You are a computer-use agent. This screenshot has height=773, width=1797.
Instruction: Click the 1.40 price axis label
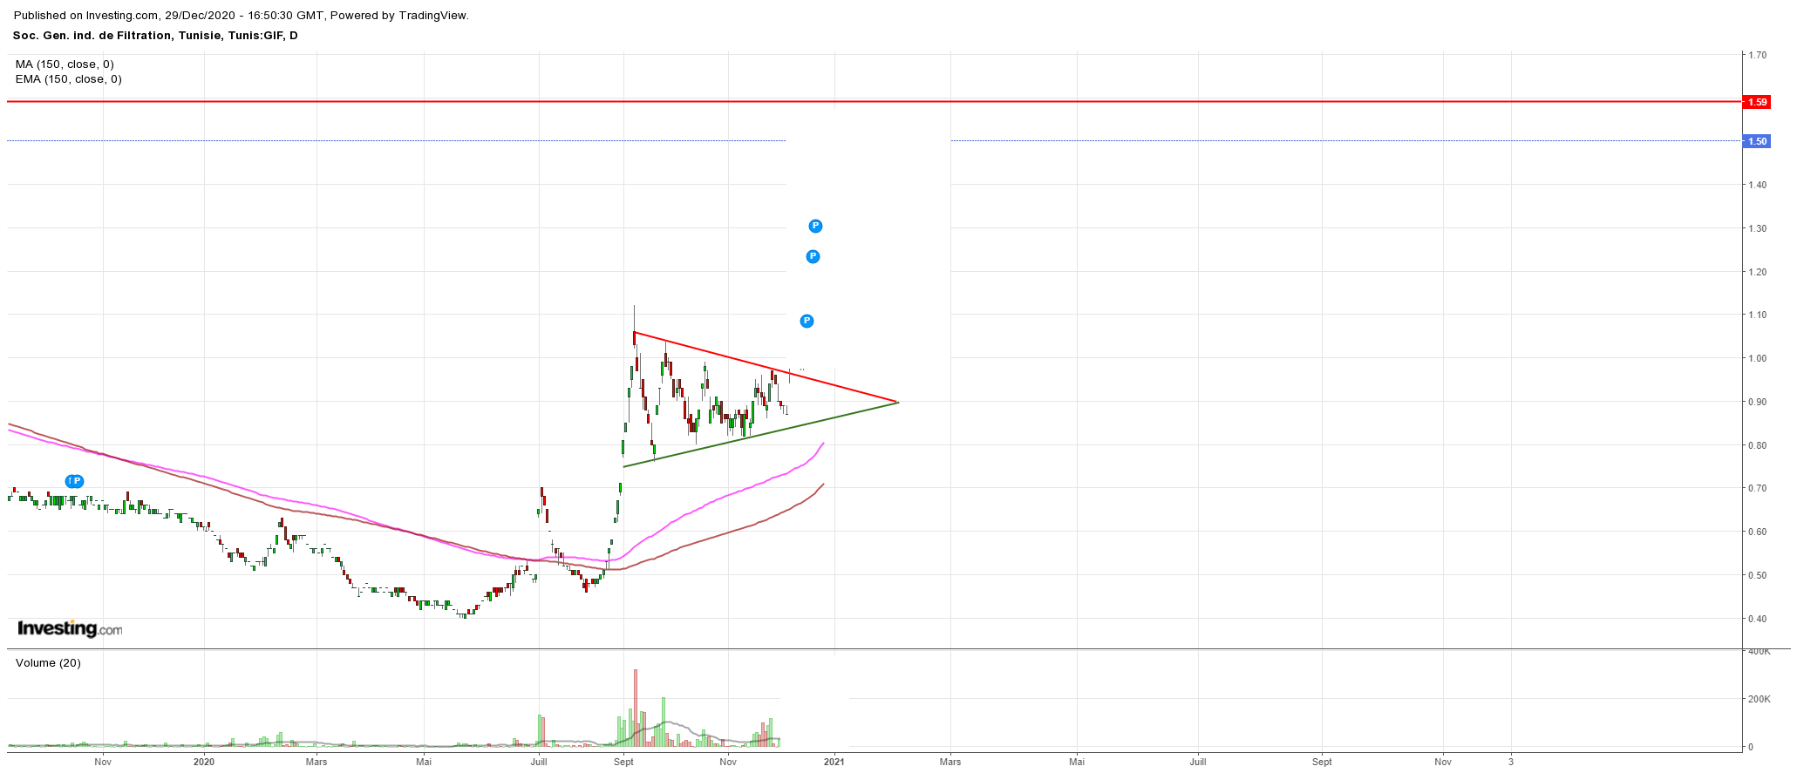click(x=1756, y=185)
